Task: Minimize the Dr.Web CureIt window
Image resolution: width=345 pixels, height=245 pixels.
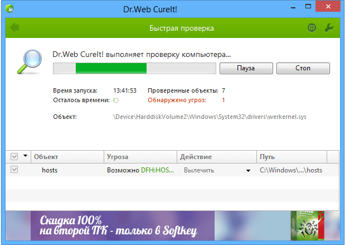Action: (x=293, y=8)
